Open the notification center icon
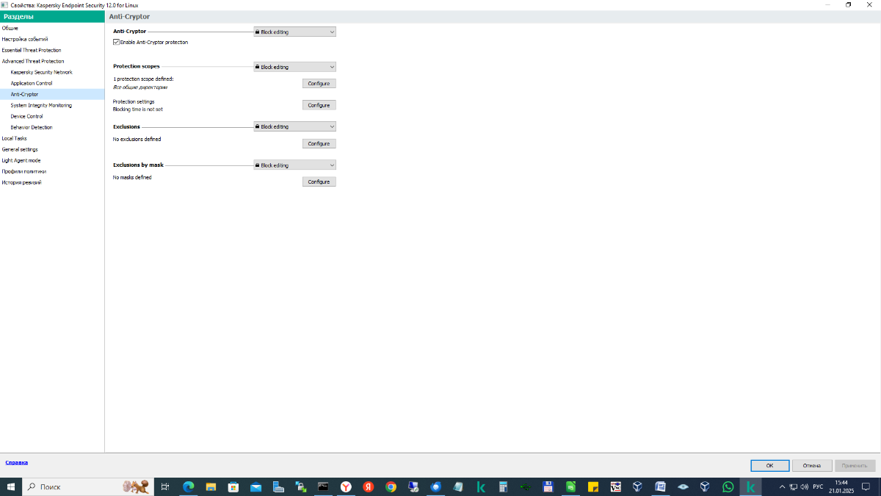Viewport: 881px width, 496px height. pyautogui.click(x=866, y=486)
